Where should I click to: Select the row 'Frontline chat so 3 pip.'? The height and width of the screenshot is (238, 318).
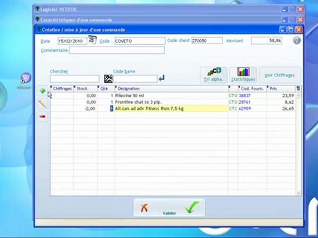tap(173, 102)
